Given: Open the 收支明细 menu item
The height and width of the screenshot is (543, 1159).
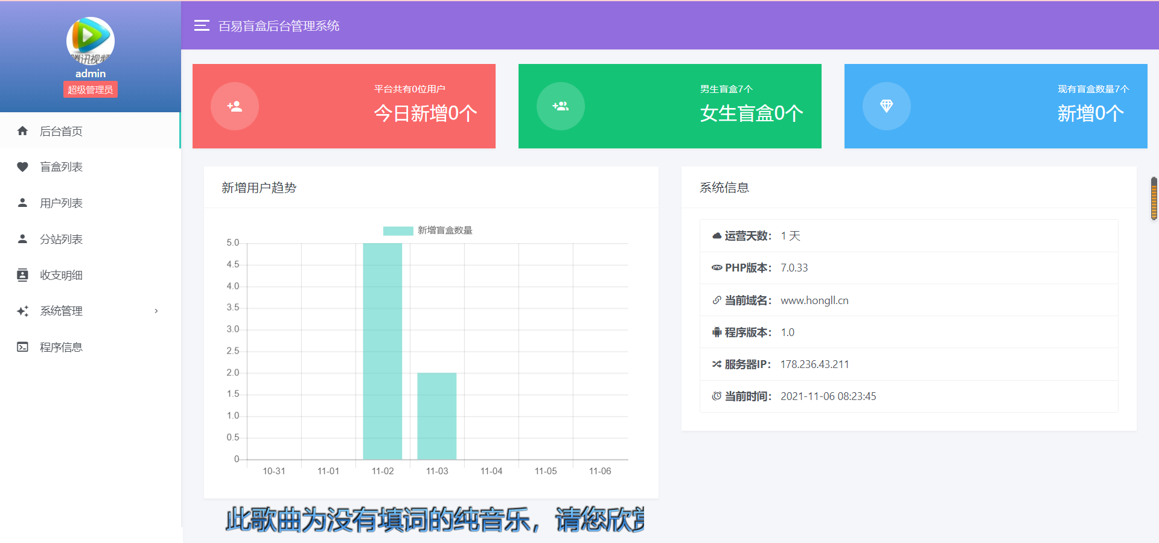Looking at the screenshot, I should pos(61,275).
